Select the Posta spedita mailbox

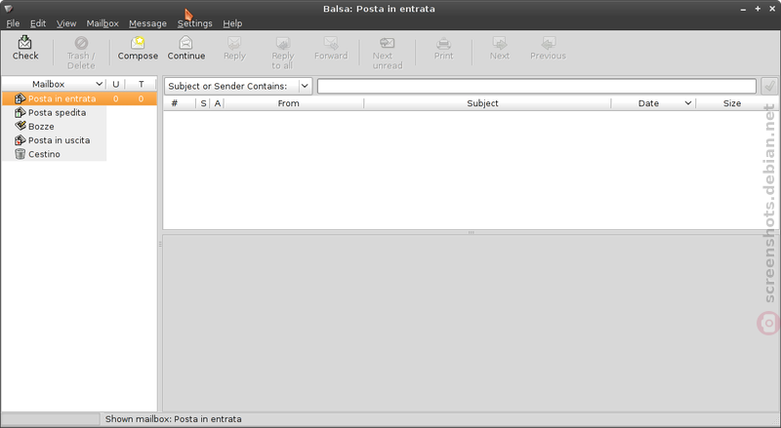tap(57, 112)
